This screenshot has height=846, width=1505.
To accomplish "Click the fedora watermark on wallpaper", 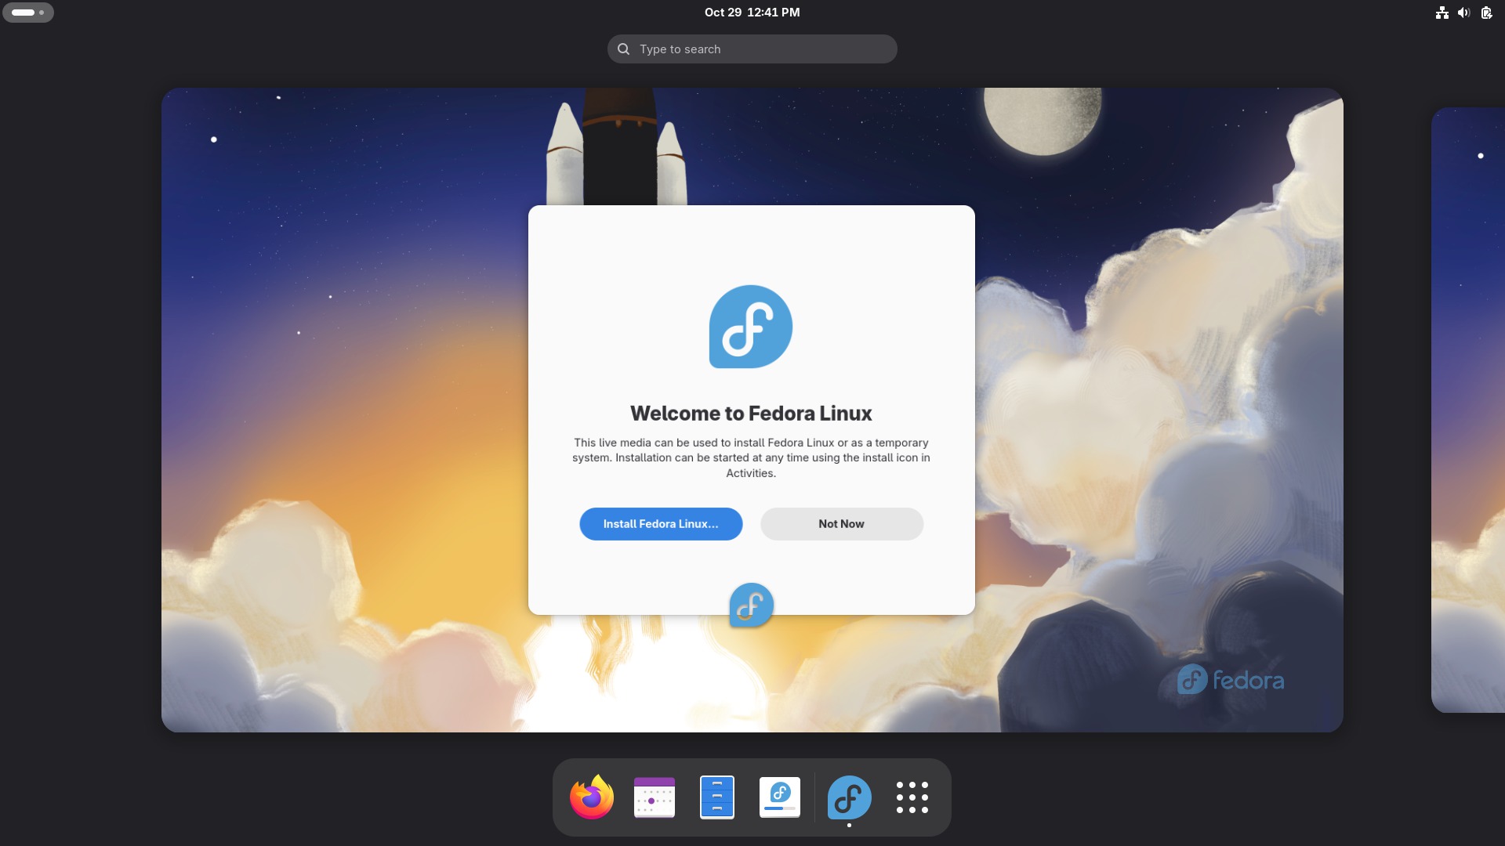I will tap(1231, 680).
